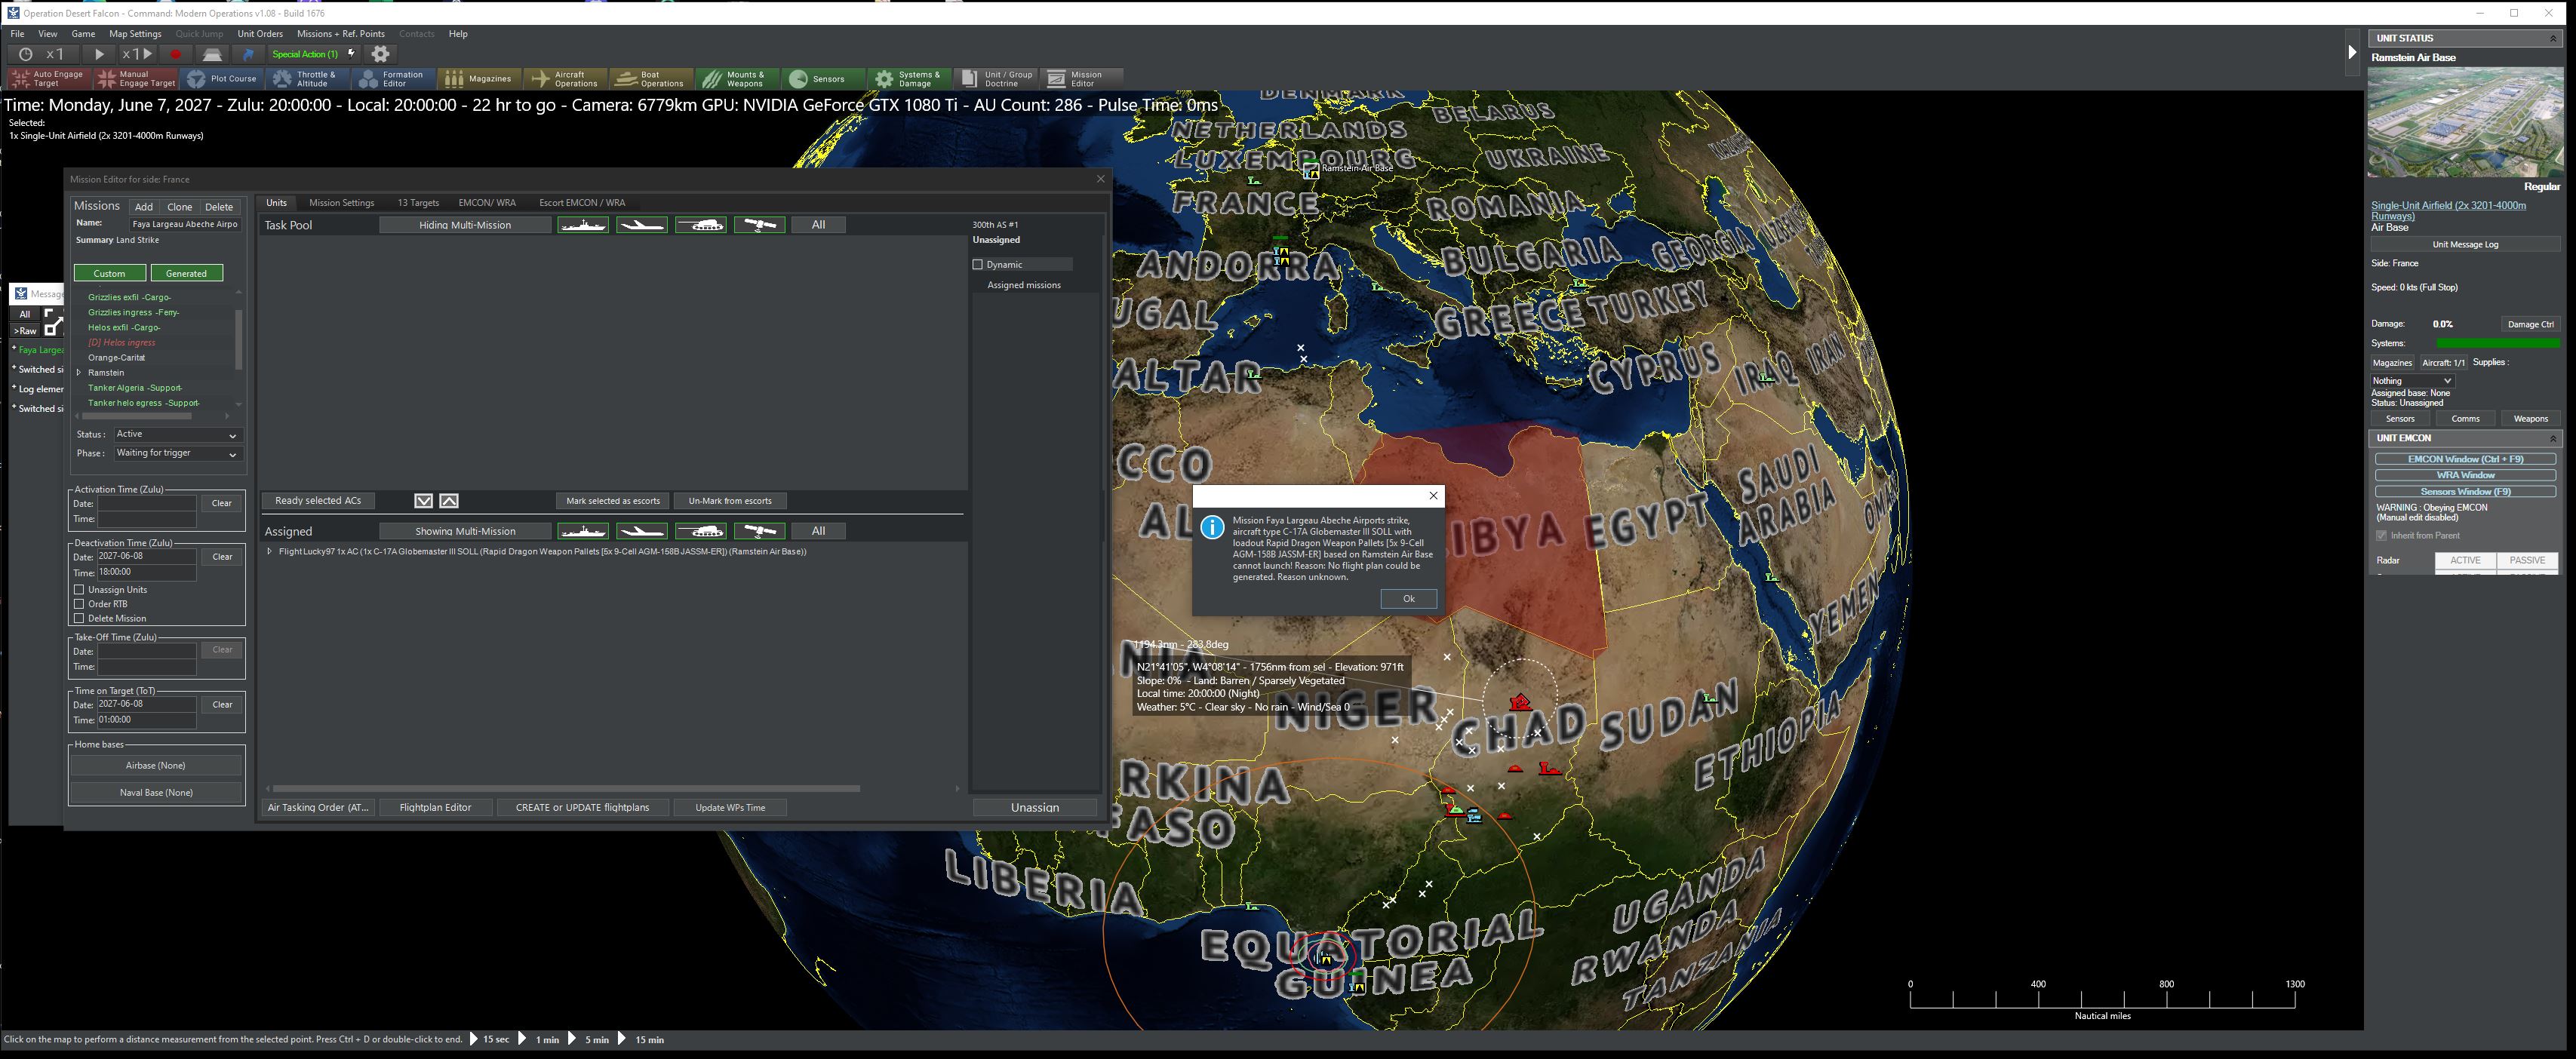Click the white arrow to collapse right sidebar

2352,52
